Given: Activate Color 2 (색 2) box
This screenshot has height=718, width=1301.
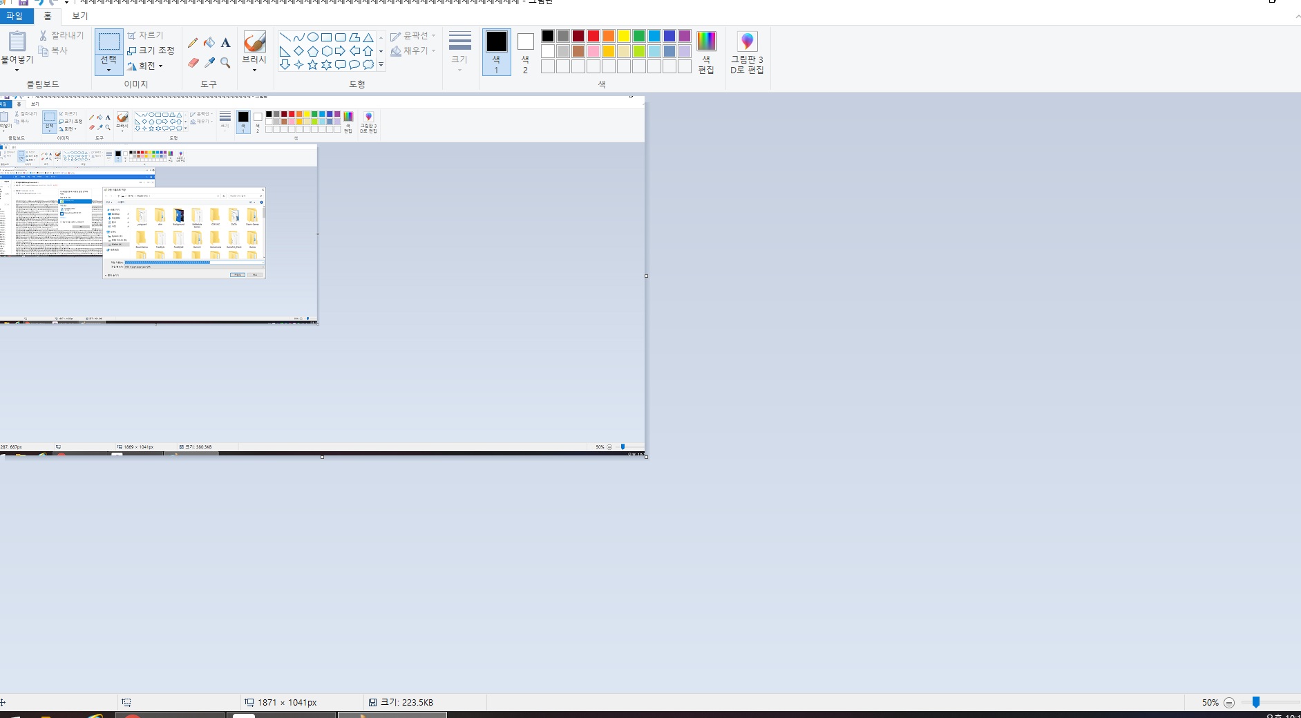Looking at the screenshot, I should point(525,52).
